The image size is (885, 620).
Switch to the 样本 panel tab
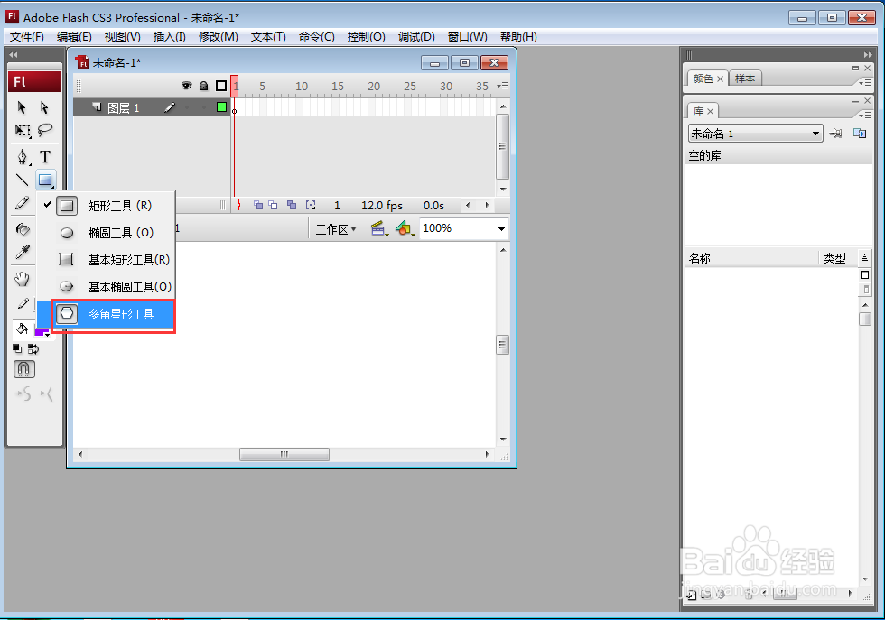[x=745, y=79]
